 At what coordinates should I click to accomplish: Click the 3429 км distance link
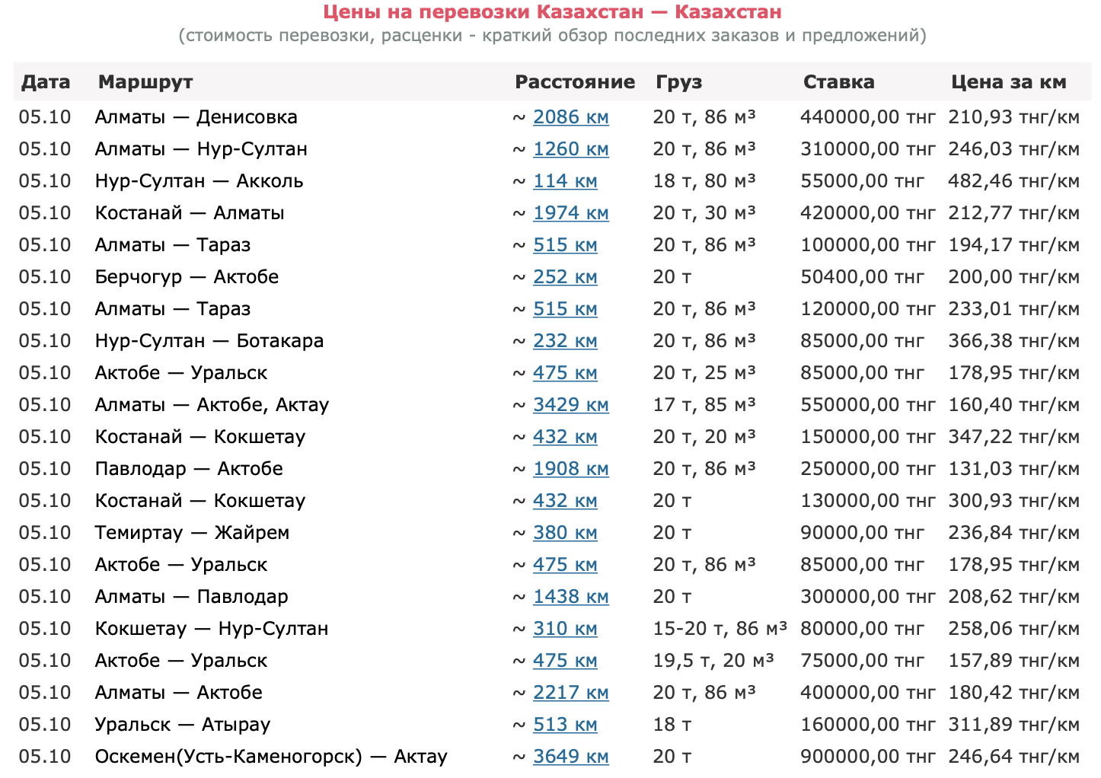click(570, 405)
